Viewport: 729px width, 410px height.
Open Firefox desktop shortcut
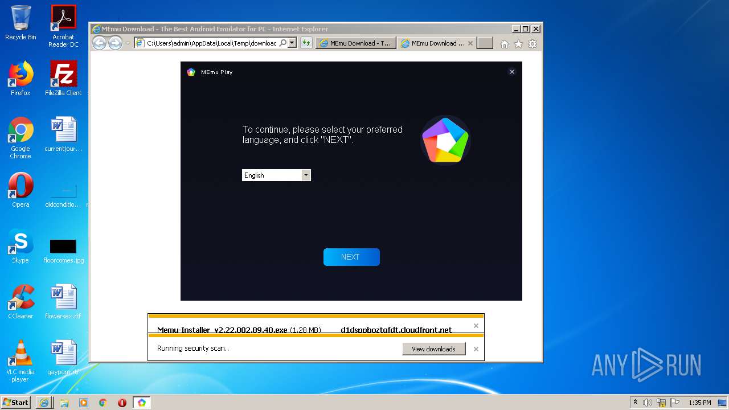coord(21,79)
